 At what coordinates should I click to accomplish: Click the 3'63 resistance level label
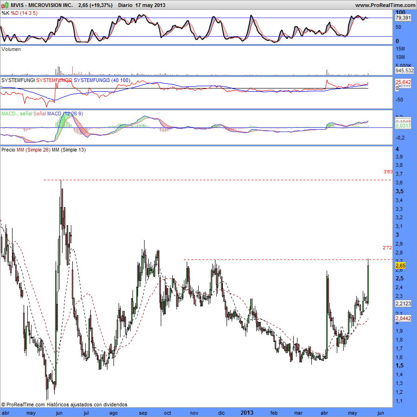click(x=388, y=172)
